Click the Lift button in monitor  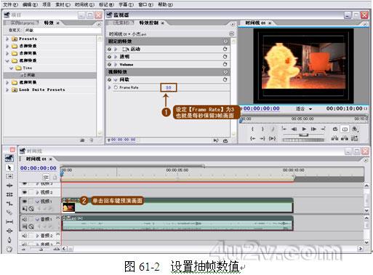(x=335, y=138)
